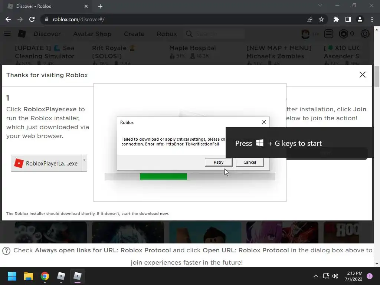Toggle the Chrome side panel icon
Screen dimensions: 380x285
(348, 19)
